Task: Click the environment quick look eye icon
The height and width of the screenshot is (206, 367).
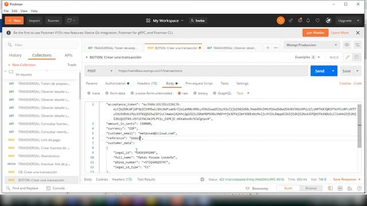Action: click(347, 45)
